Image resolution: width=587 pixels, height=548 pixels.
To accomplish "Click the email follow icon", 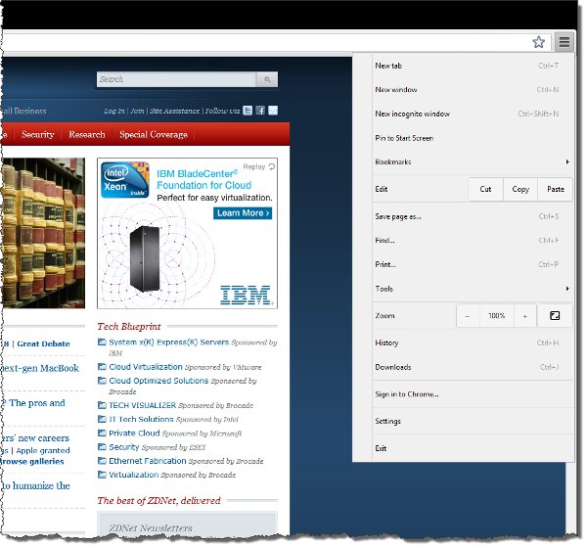I will point(273,111).
